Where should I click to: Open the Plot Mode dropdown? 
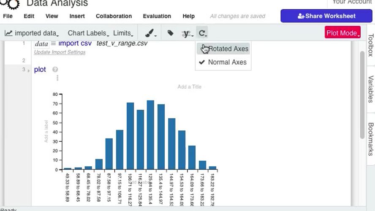point(343,33)
